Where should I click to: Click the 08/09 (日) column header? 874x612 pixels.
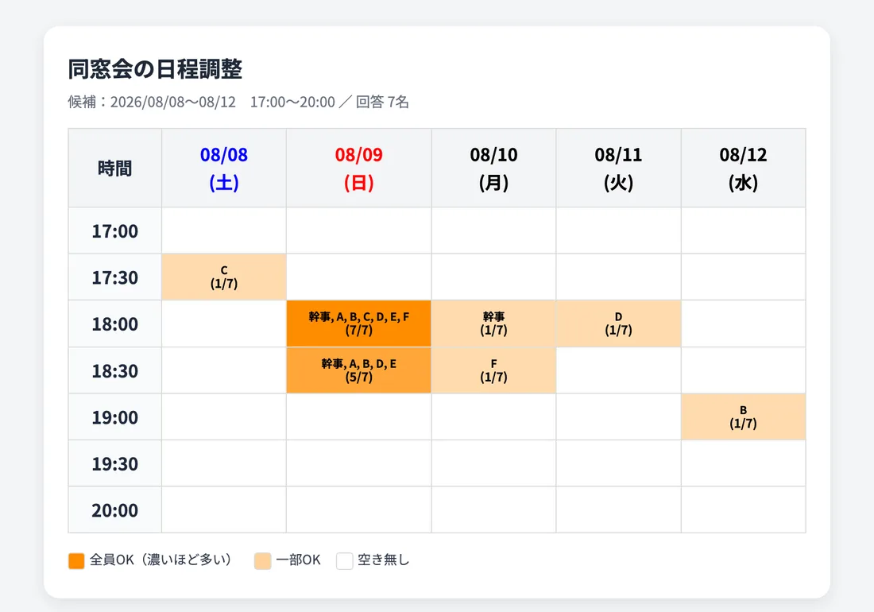(359, 168)
